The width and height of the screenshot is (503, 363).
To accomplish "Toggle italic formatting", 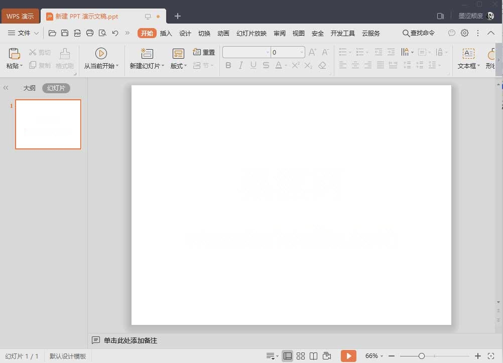I will point(241,65).
